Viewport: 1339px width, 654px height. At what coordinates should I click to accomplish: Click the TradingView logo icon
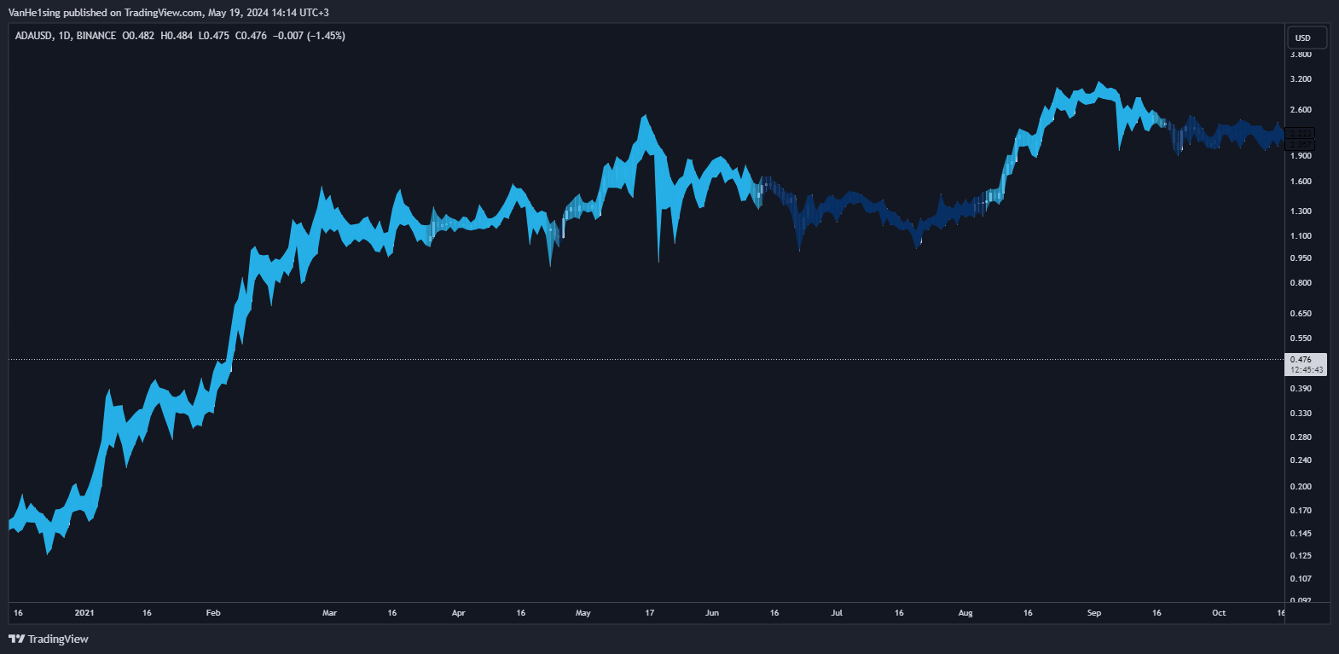16,639
